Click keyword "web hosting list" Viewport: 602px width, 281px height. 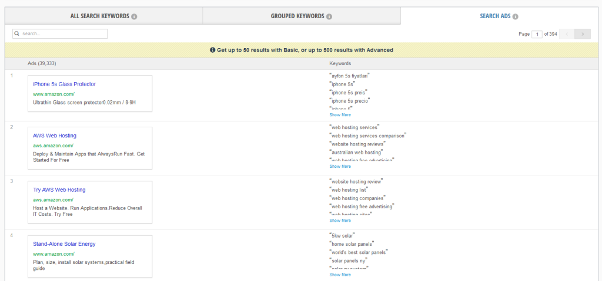pos(349,189)
